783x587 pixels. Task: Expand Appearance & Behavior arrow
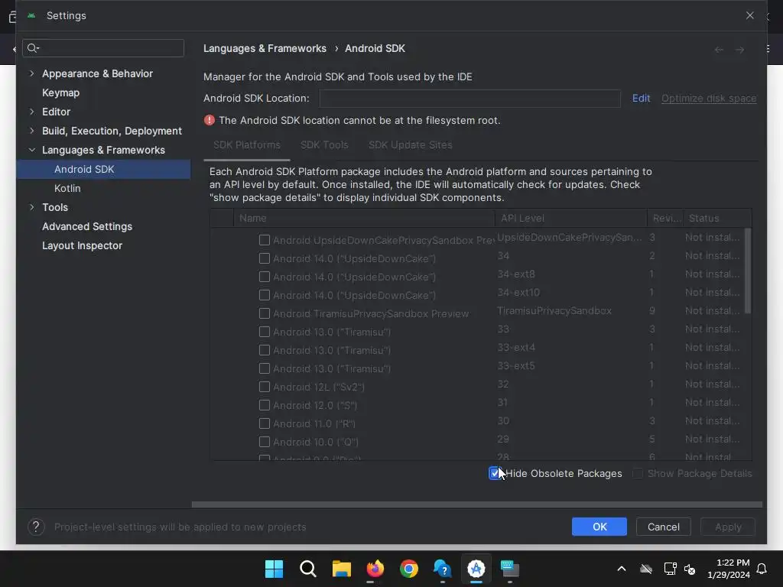pyautogui.click(x=32, y=73)
